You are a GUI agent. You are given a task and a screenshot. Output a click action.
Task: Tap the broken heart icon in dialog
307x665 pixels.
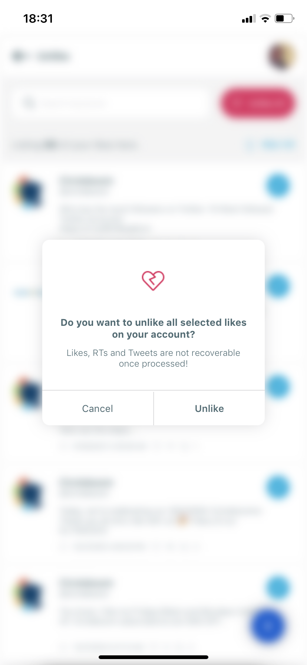(153, 281)
